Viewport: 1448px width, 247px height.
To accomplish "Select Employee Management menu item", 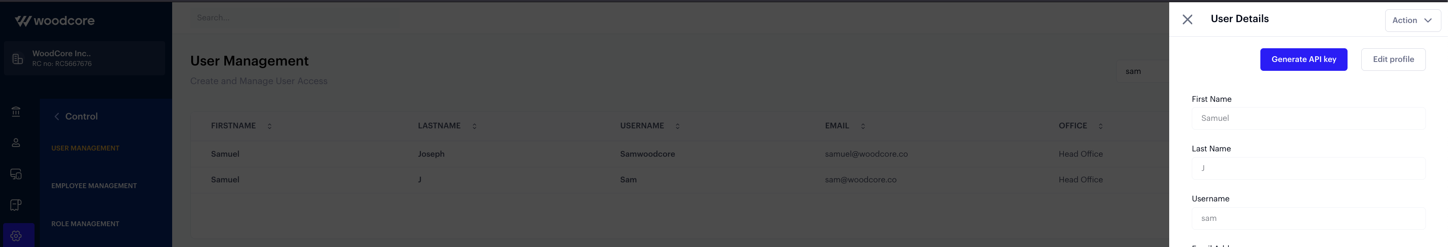I will 94,185.
